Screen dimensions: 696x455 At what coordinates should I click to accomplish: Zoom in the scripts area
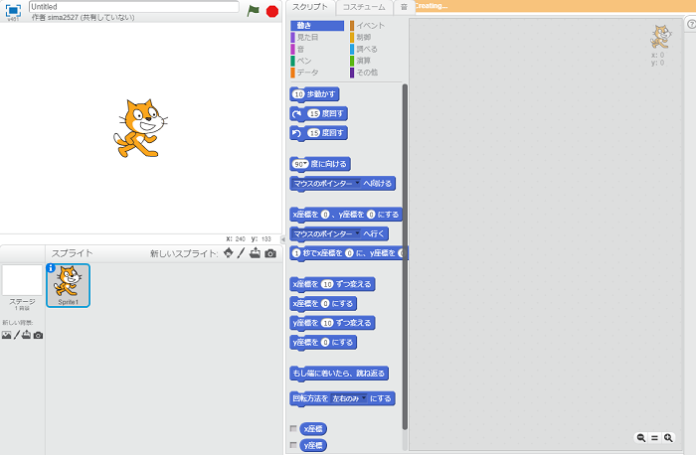(x=668, y=438)
